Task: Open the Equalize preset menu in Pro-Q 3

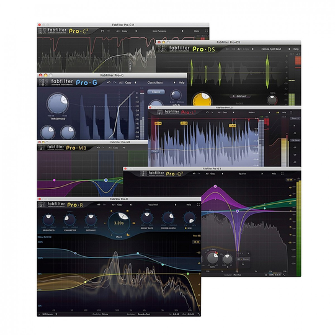Action: 242,174
